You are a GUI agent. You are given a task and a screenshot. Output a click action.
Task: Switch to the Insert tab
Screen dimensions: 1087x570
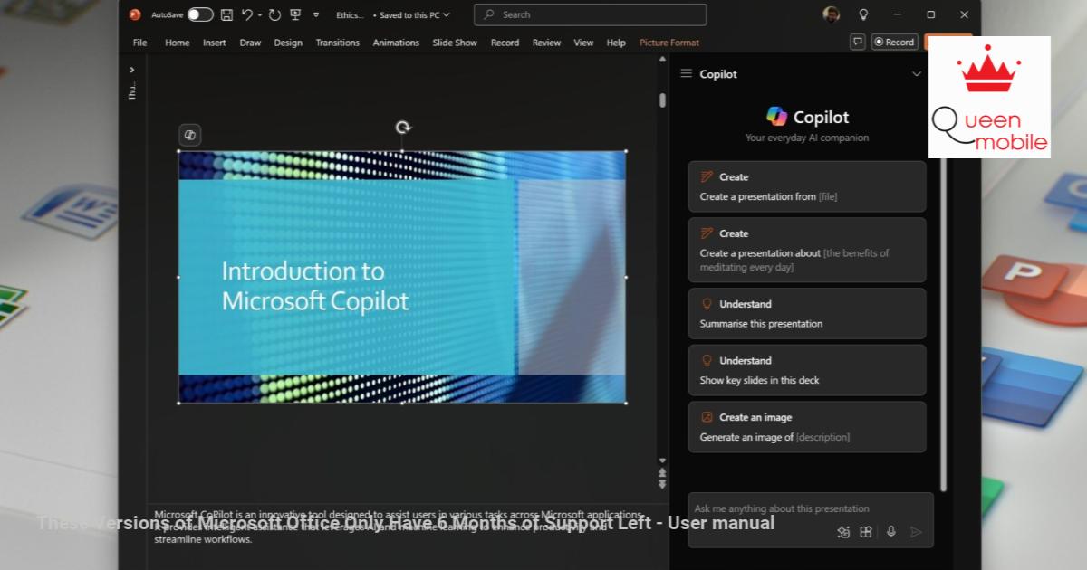click(215, 43)
